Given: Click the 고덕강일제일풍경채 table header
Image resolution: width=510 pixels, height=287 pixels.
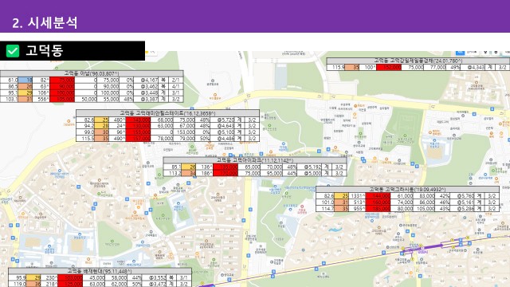Looking at the screenshot, I should [x=418, y=61].
